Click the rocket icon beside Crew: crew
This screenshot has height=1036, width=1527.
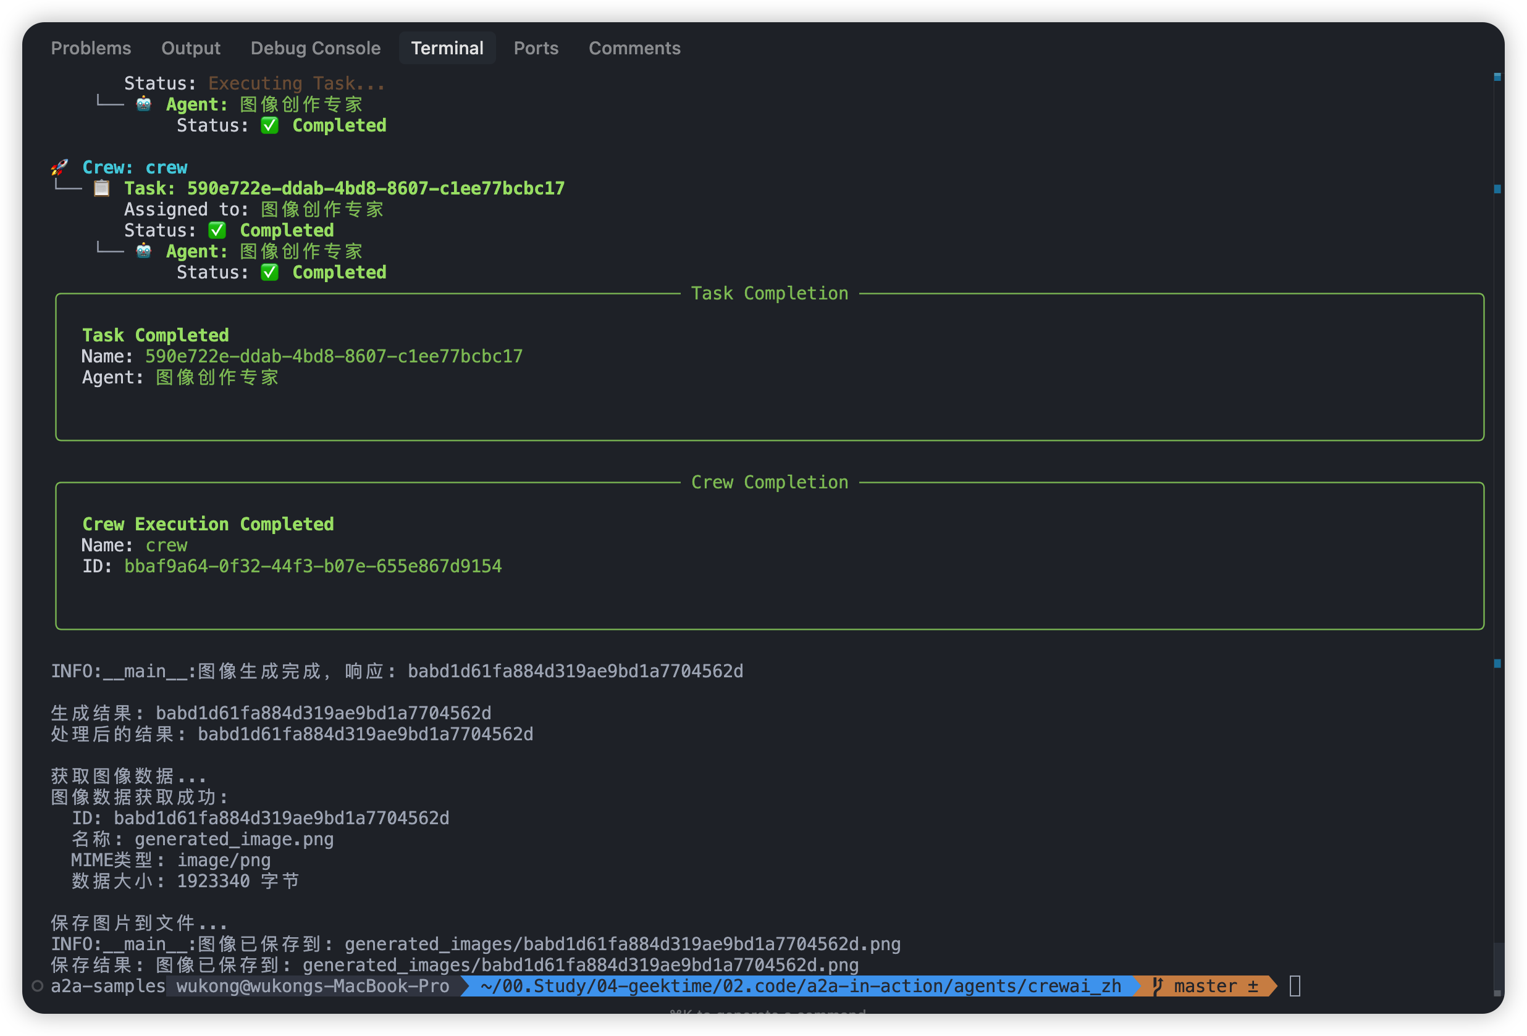point(60,167)
